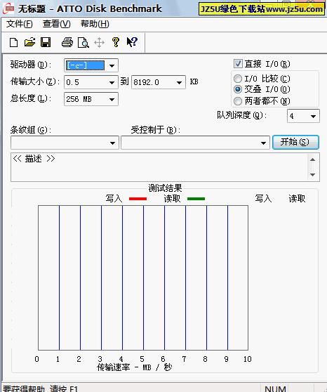Viewport: 327px width, 392px height.
Task: Open the 总长度 256 MB dropdown
Action: 112,100
